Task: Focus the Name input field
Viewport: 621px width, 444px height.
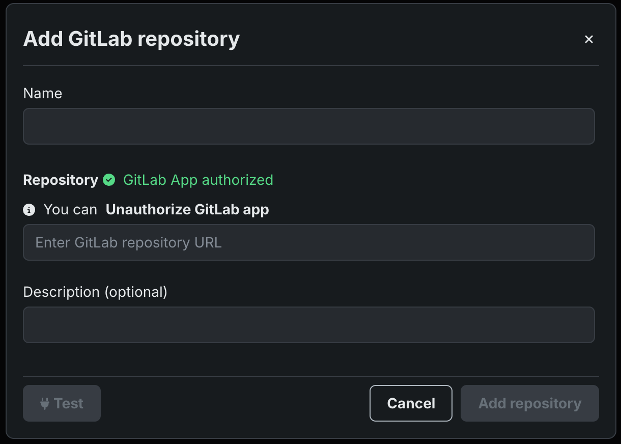Action: [x=308, y=126]
